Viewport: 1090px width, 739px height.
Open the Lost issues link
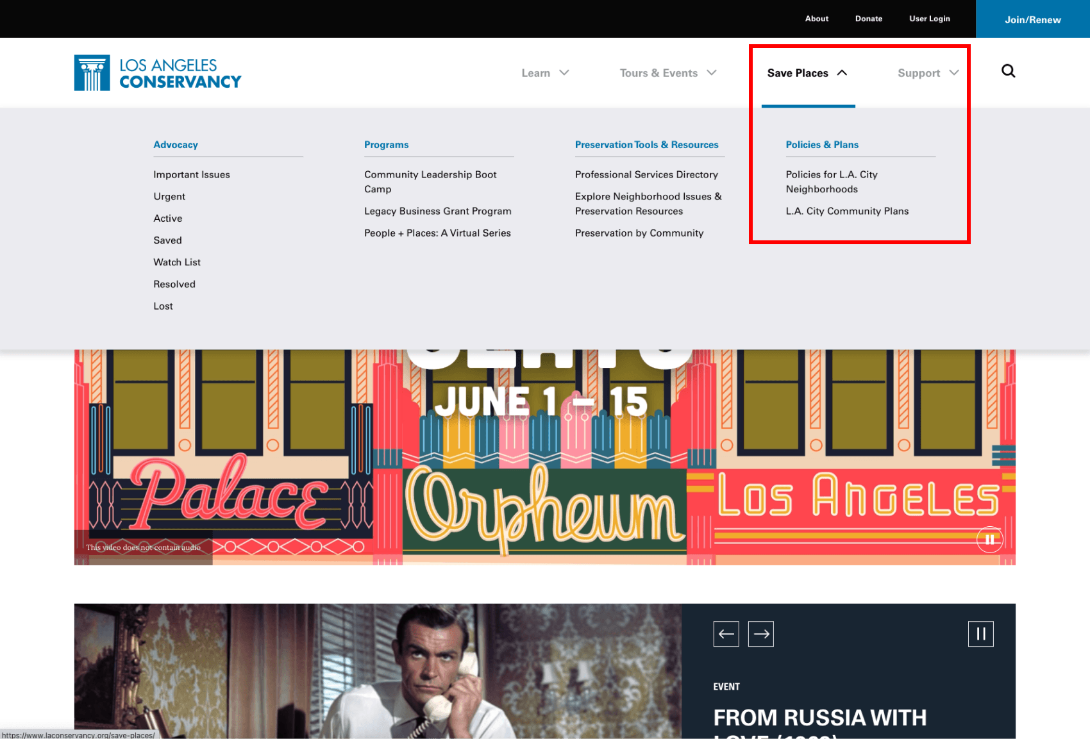163,306
